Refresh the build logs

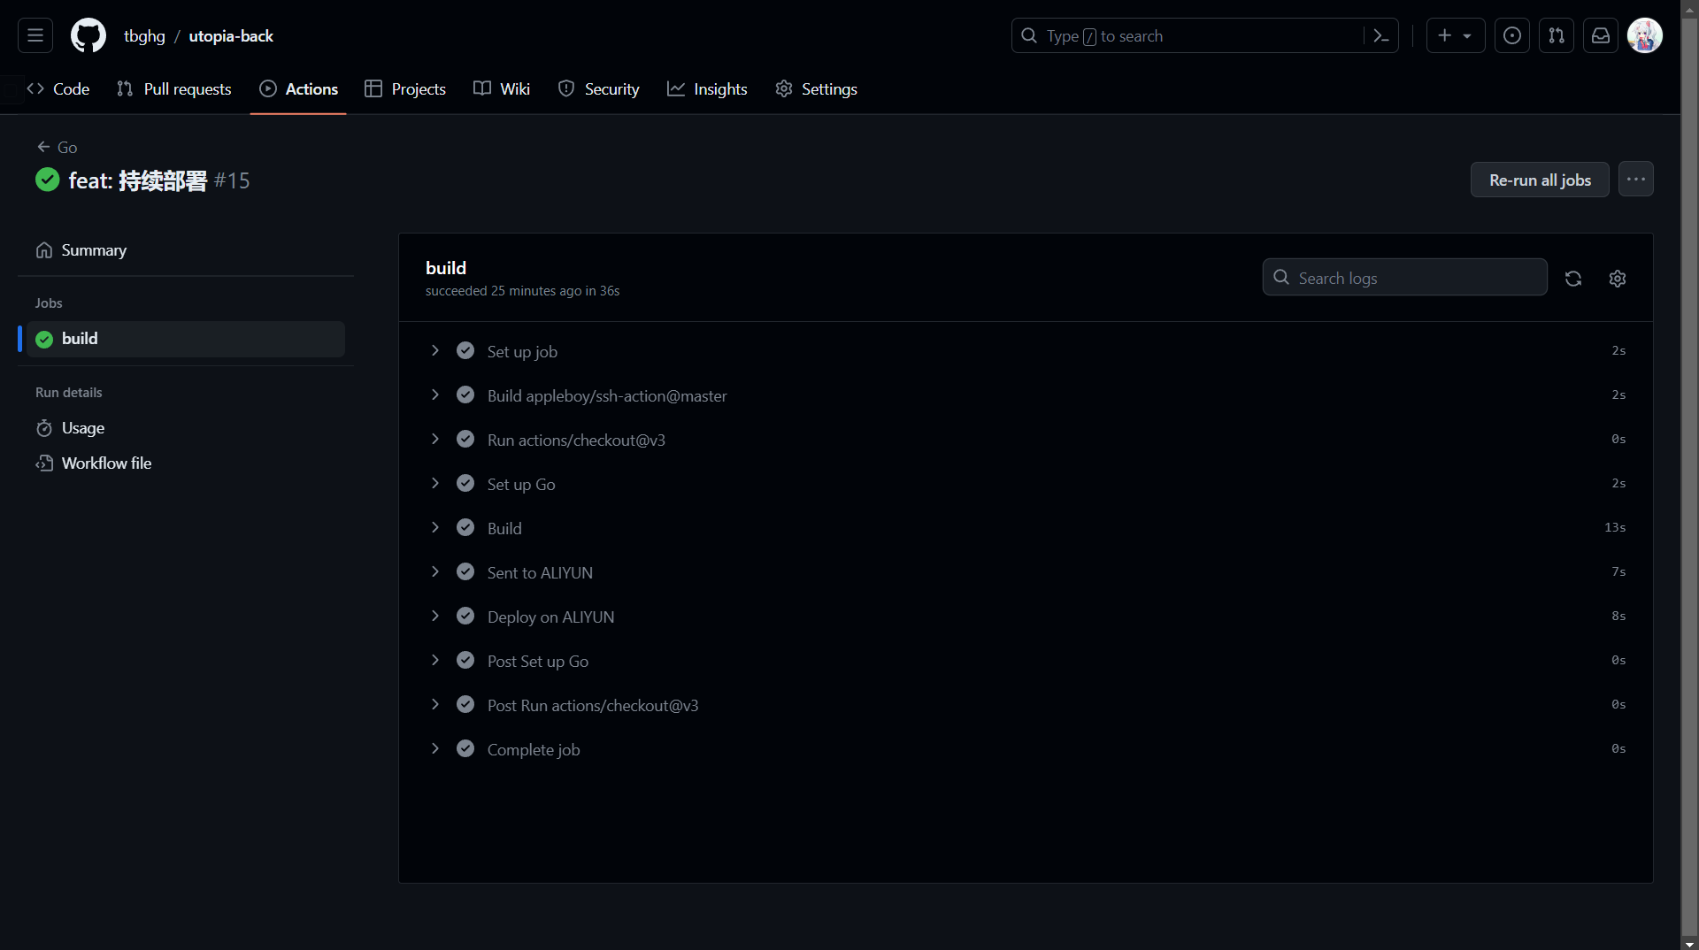[1572, 279]
